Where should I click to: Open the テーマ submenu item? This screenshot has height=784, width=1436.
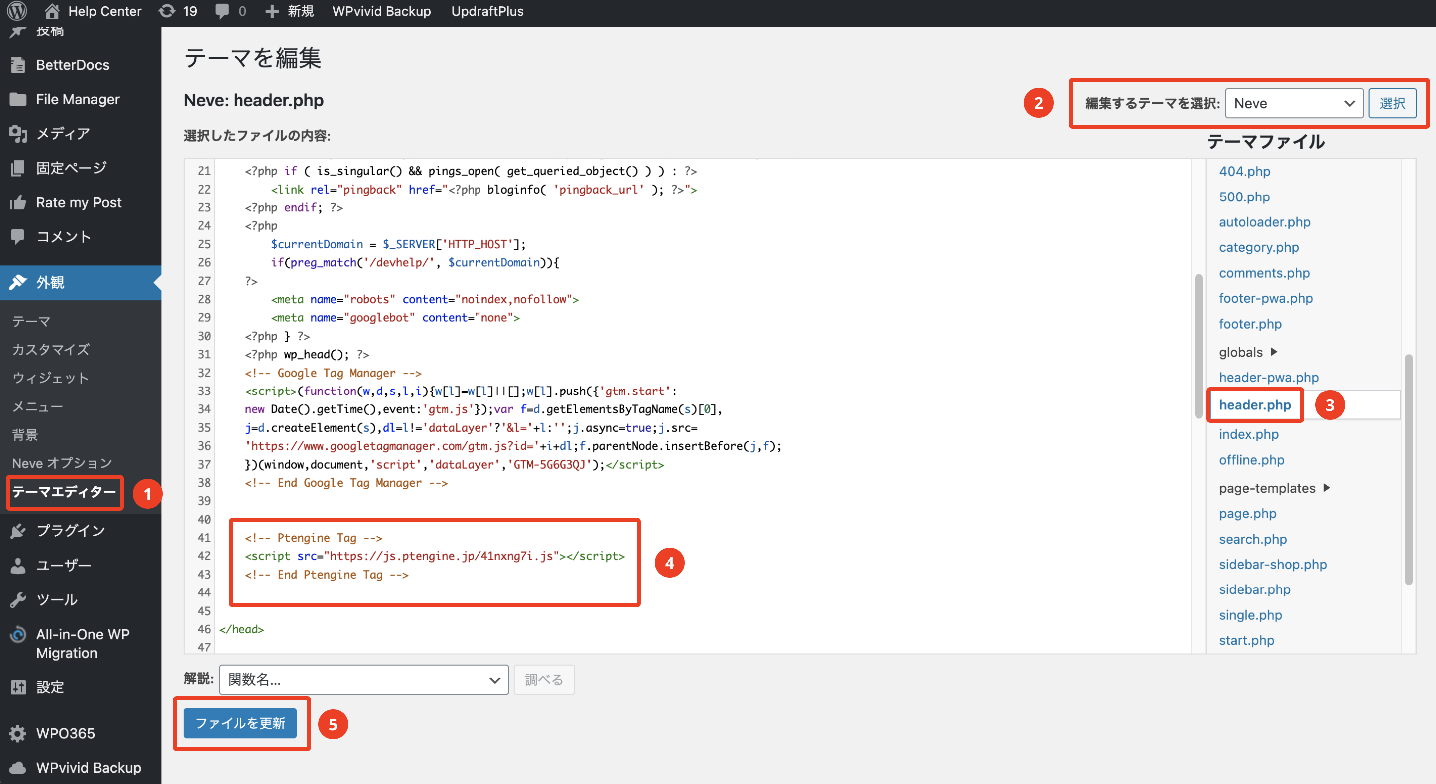(x=31, y=321)
